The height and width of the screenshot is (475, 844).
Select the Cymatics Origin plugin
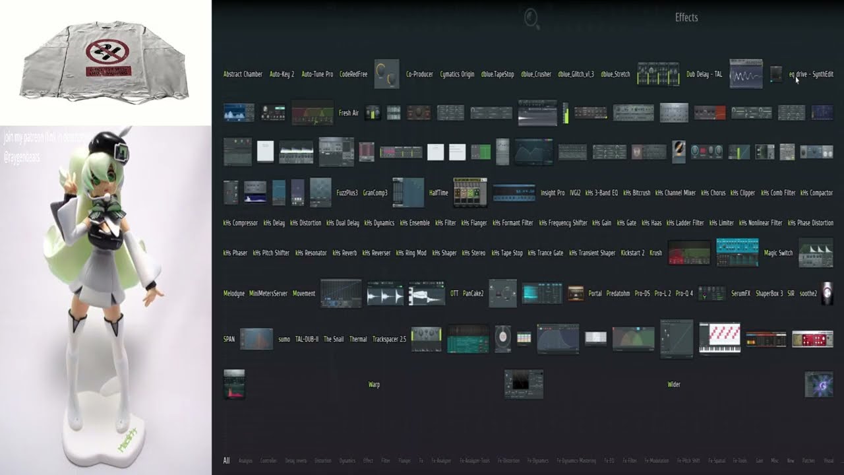pos(457,75)
